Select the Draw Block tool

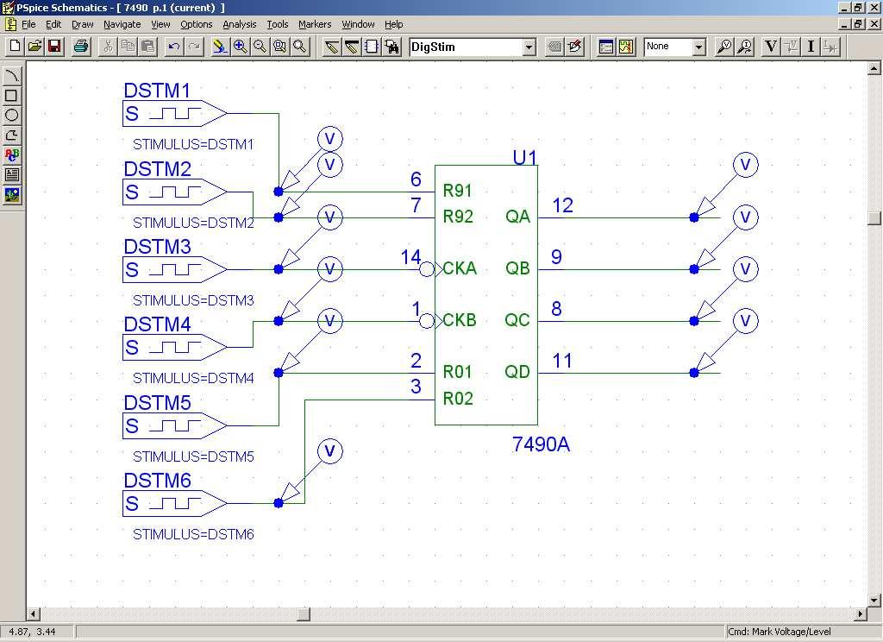372,47
